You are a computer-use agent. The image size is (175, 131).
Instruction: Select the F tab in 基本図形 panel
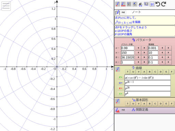point(172,104)
